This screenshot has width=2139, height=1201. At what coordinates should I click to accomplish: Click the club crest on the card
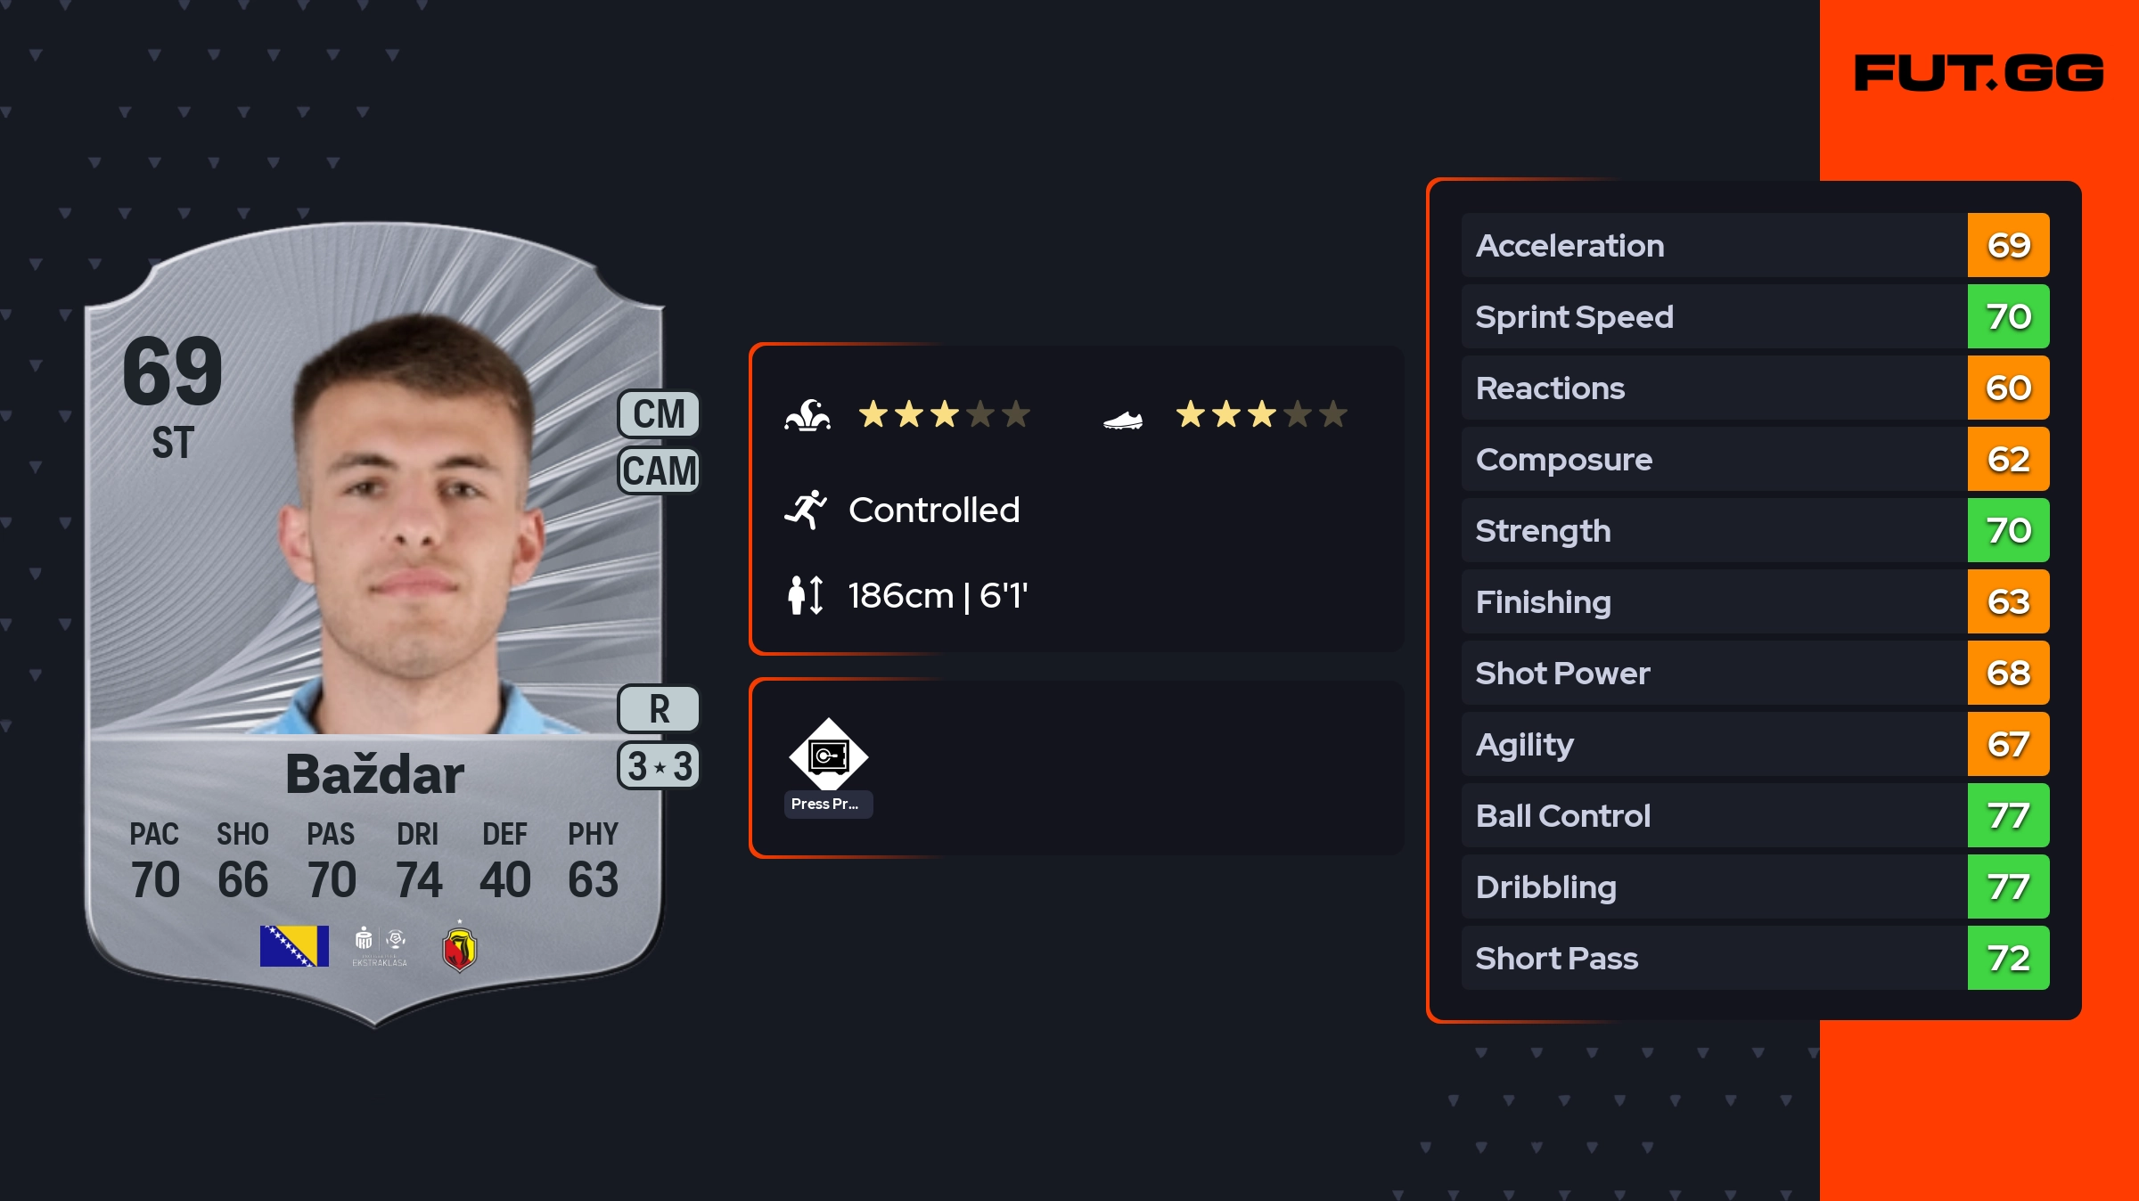coord(459,948)
